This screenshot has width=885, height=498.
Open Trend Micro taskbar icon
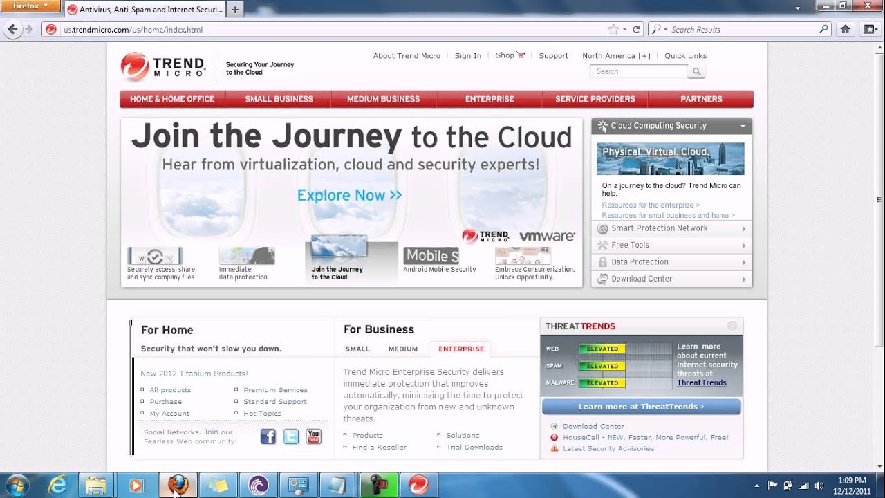(418, 485)
